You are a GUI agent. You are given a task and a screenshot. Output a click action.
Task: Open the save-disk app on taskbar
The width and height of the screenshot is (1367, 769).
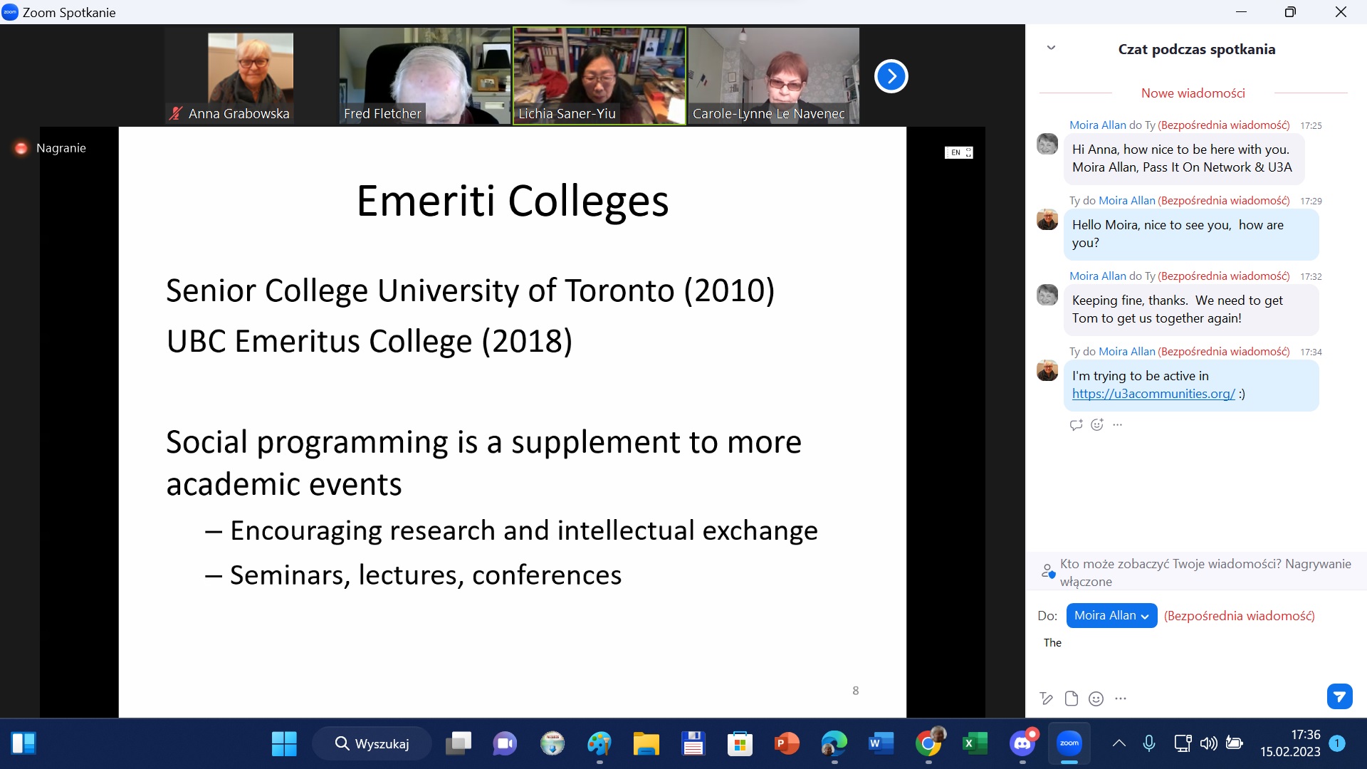(693, 744)
